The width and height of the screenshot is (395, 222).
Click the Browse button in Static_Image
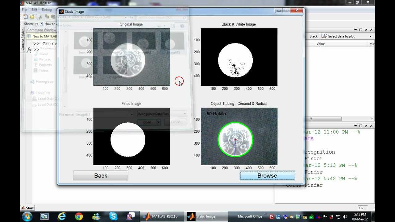[267, 176]
